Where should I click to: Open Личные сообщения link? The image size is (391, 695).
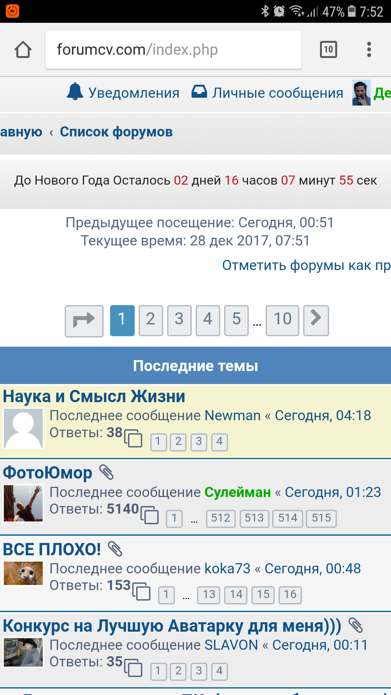tap(278, 93)
